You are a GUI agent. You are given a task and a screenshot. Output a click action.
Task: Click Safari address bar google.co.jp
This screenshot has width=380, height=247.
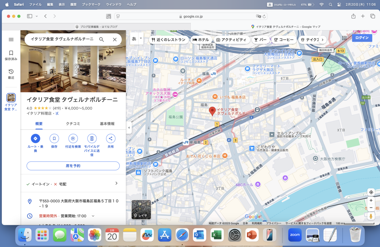click(x=191, y=16)
